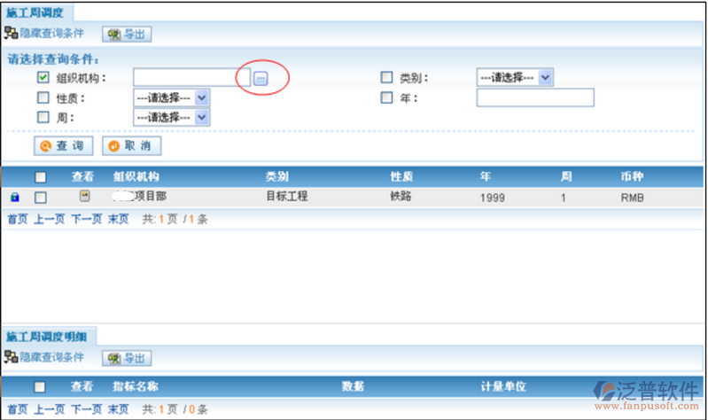The height and width of the screenshot is (420, 708).
Task: Click the 取消 button
Action: (x=131, y=146)
